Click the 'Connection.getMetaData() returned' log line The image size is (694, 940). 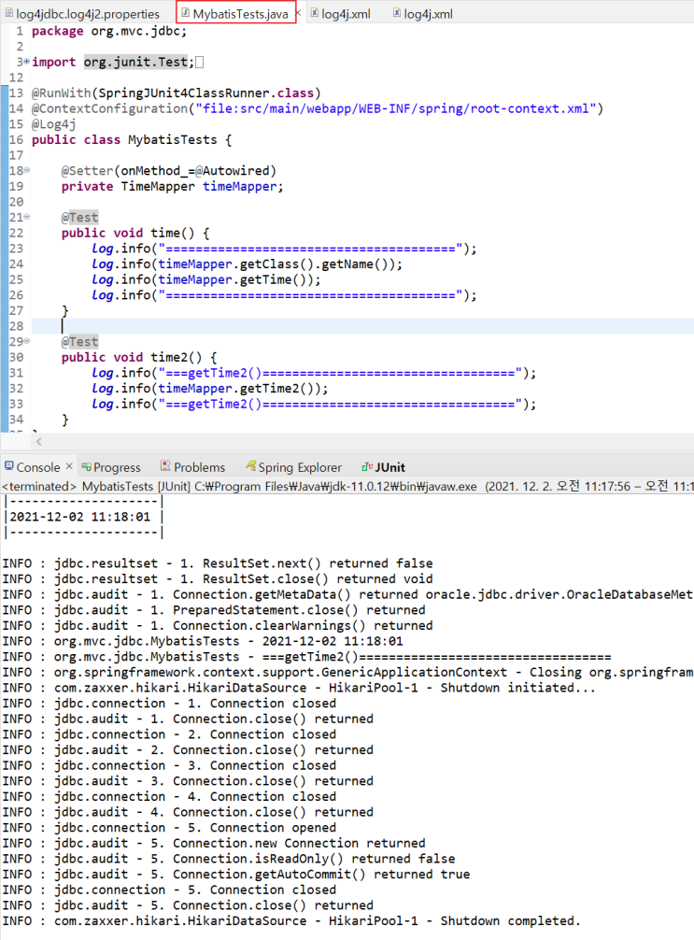(347, 594)
